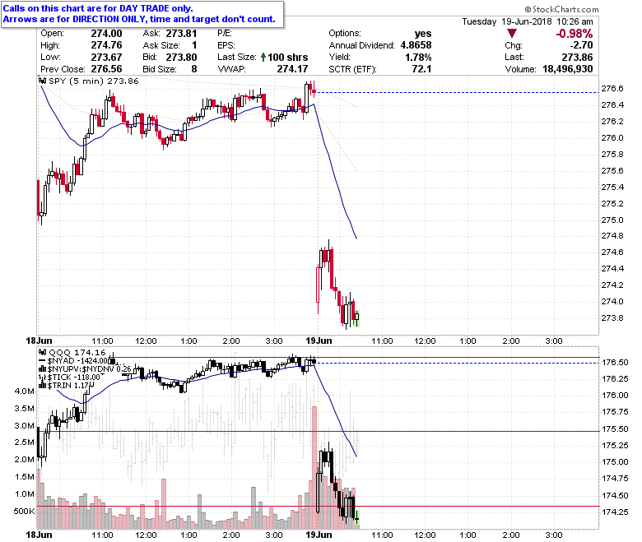The height and width of the screenshot is (542, 642).
Task: Click the 174.25 axis label on QQQ panel
Action: (x=615, y=512)
